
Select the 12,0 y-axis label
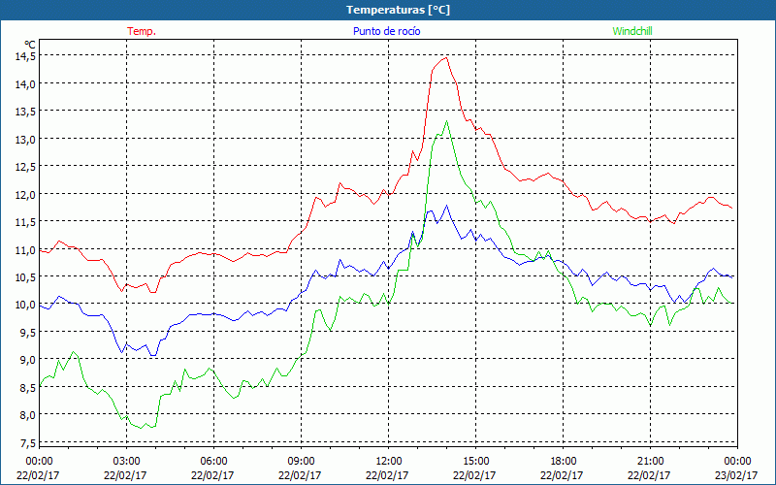pos(25,195)
